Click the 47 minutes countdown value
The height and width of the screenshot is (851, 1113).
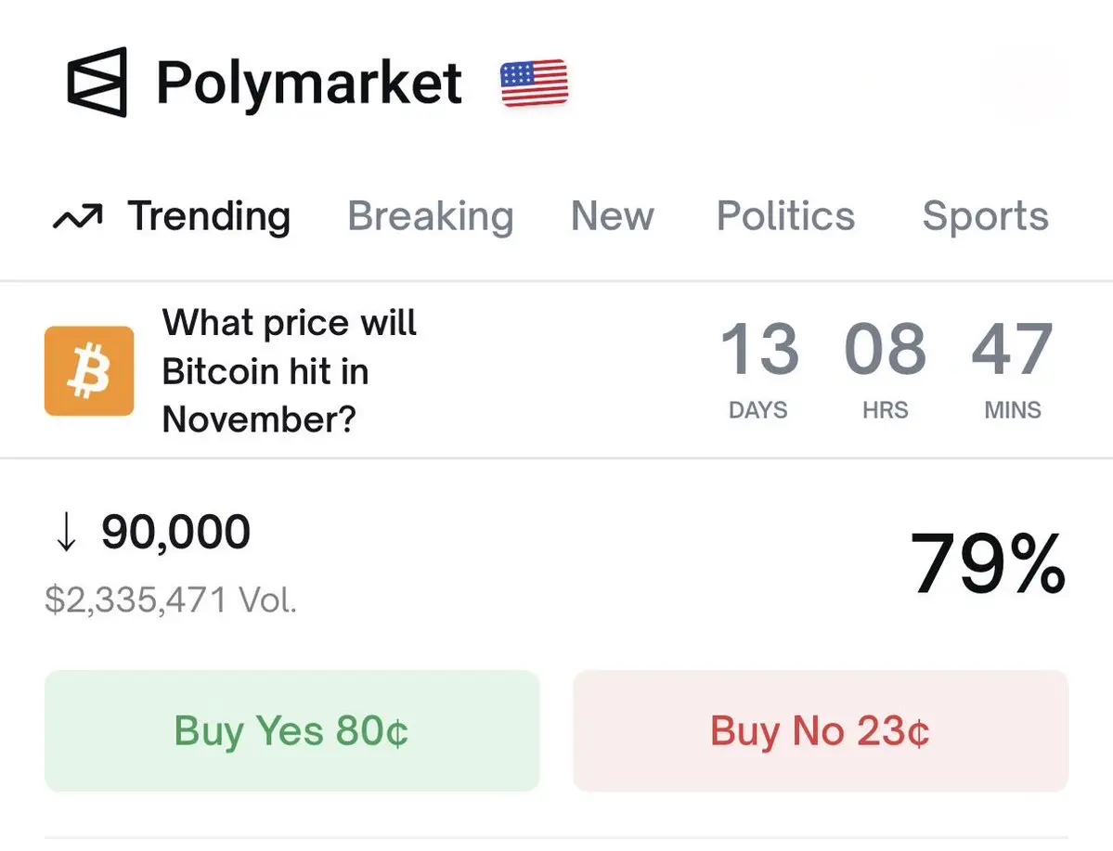click(x=1012, y=351)
